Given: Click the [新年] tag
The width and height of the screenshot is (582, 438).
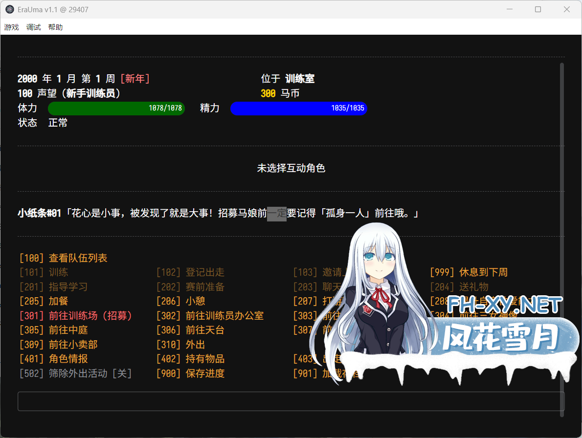Looking at the screenshot, I should tap(135, 79).
